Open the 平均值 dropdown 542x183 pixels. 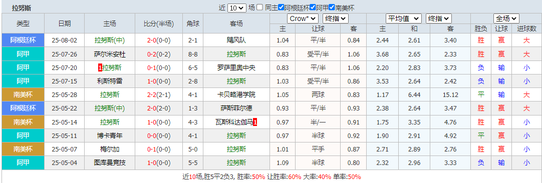[x=404, y=18]
